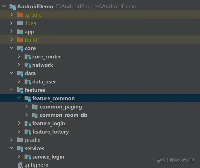
Task: Expand the network module
Action: coord(19,65)
